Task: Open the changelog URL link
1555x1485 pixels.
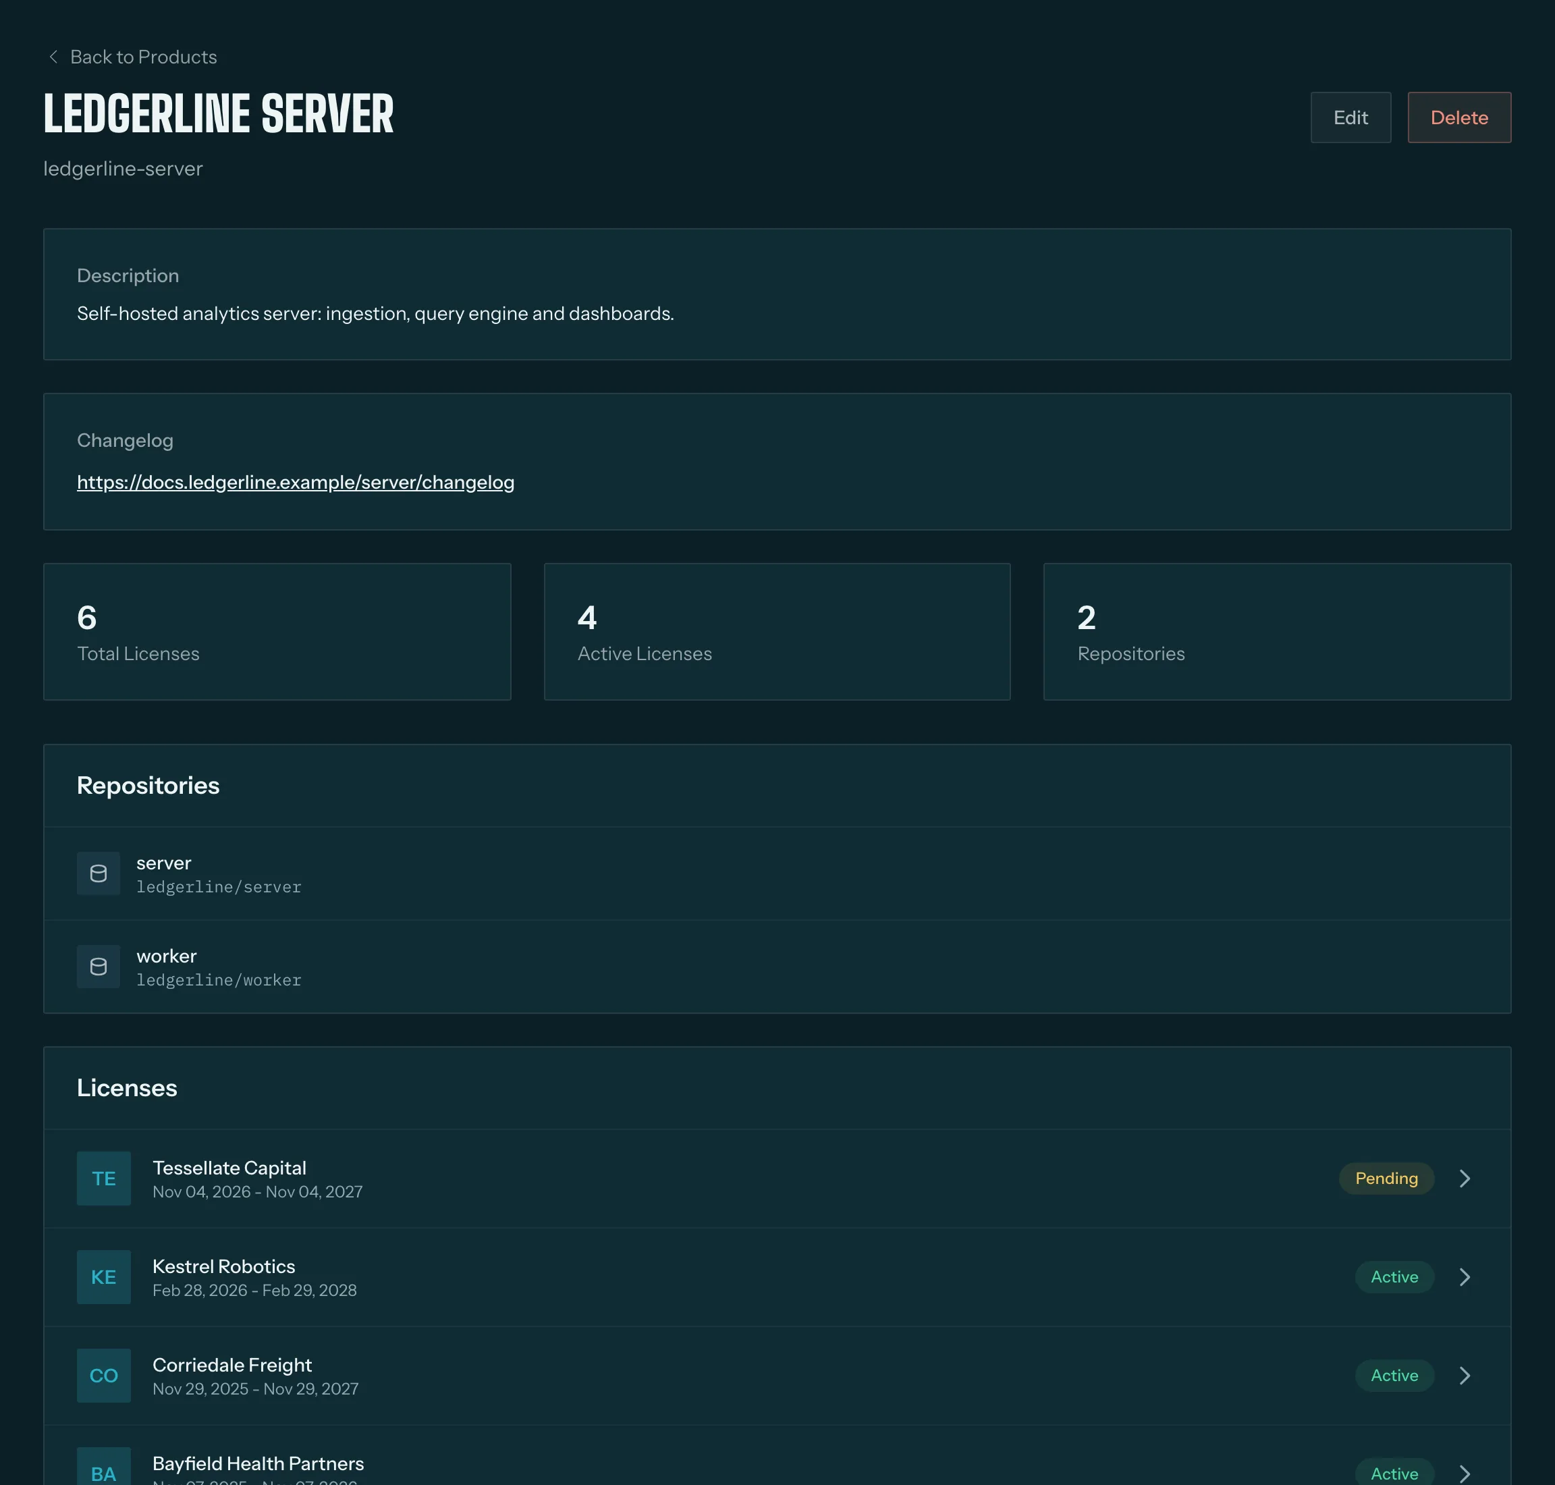Action: 295,482
